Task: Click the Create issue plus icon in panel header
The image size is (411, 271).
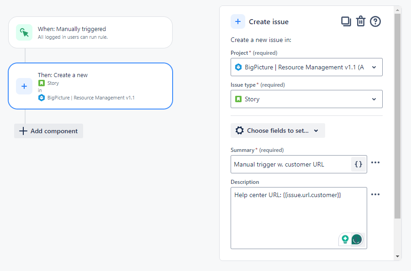Action: point(238,21)
